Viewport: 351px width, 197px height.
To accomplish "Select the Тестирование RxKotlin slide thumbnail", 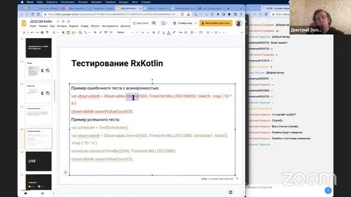I will [38, 138].
